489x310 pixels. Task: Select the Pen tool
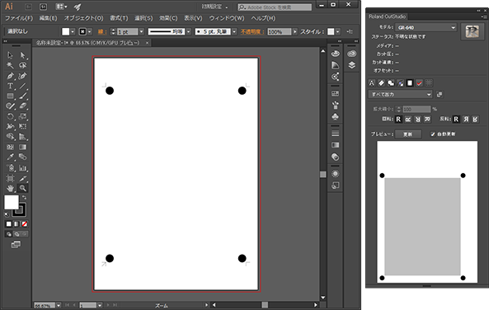[x=10, y=76]
